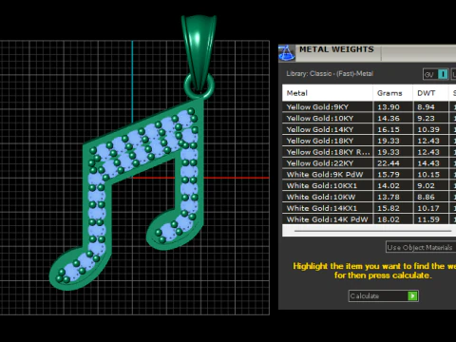Click the 16.15 grams value
This screenshot has height=342, width=456.
(389, 129)
